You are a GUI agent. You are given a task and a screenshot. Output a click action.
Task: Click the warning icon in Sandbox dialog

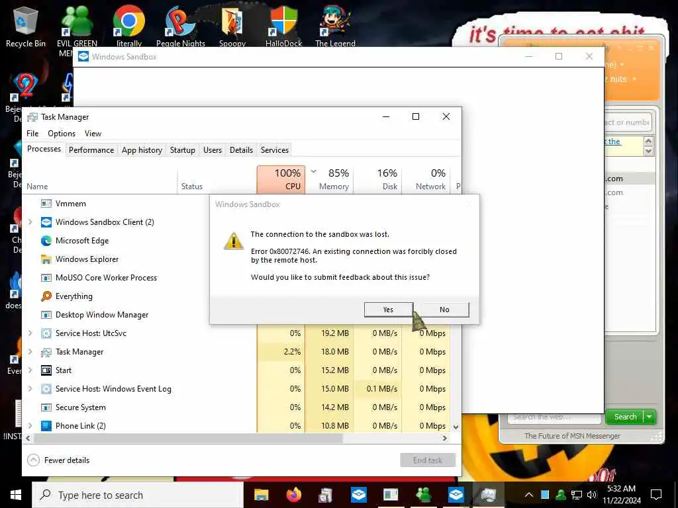click(x=234, y=241)
